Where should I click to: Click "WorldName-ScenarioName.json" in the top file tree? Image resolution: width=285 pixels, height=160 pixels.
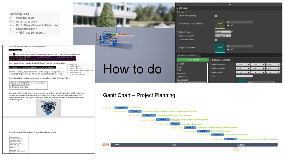point(38,25)
